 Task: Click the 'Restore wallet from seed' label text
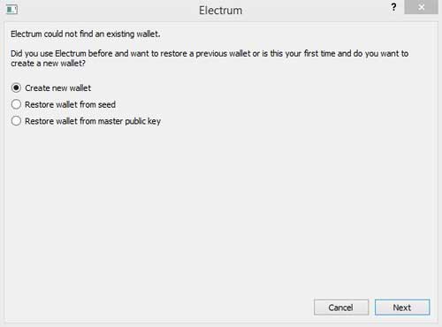click(x=70, y=104)
